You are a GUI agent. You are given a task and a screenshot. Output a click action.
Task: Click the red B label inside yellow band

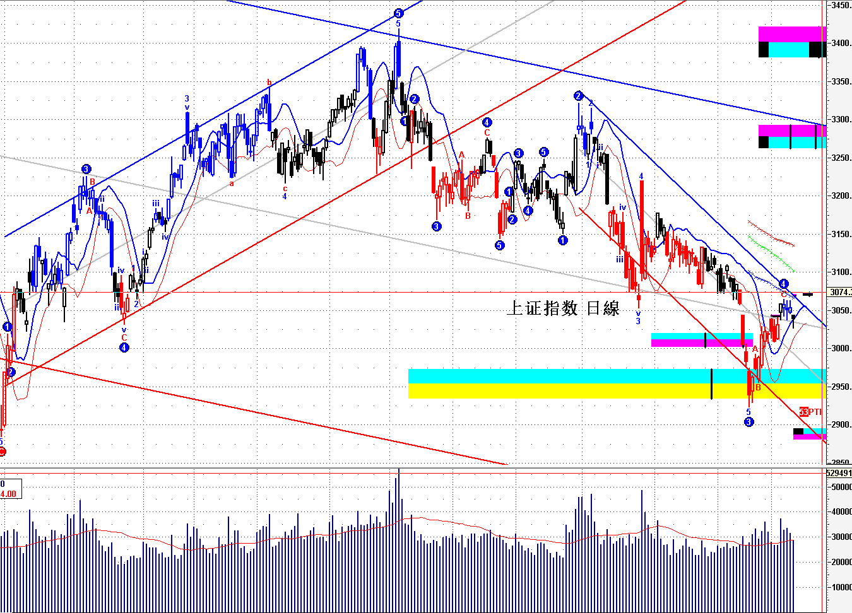click(758, 387)
